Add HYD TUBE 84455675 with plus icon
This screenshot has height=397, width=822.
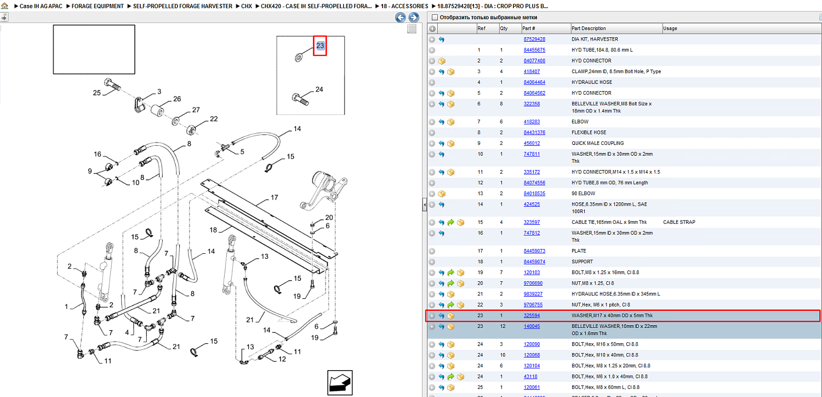point(432,50)
